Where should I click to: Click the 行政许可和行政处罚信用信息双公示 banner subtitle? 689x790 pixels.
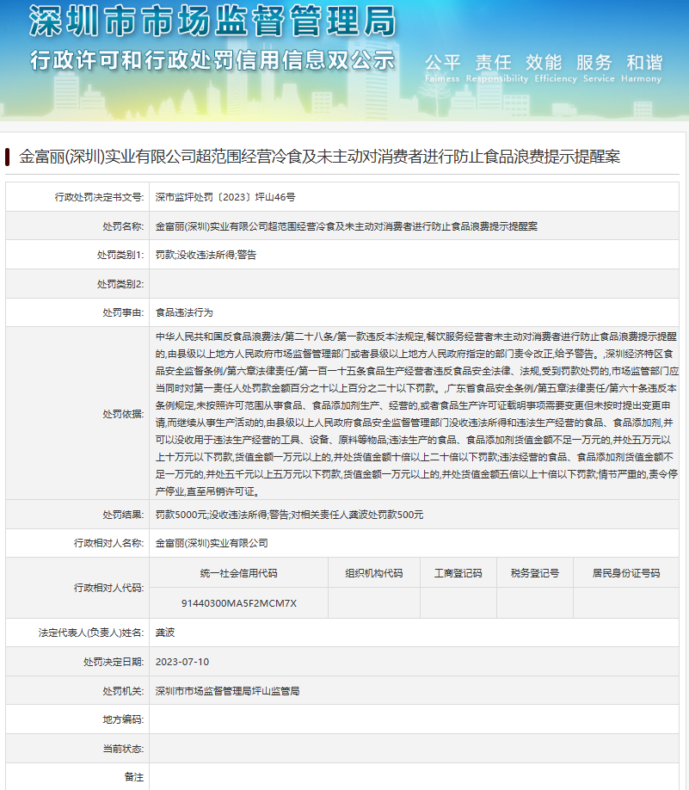click(x=212, y=60)
